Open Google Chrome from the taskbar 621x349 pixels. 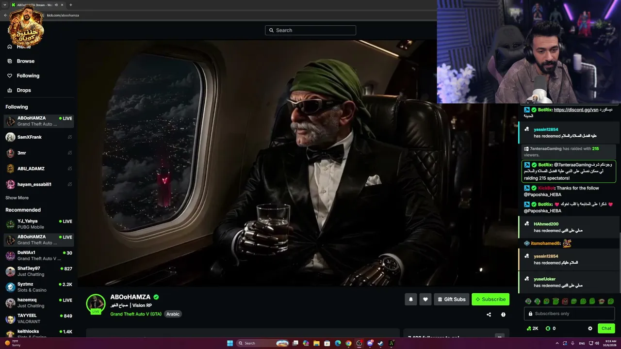348,343
